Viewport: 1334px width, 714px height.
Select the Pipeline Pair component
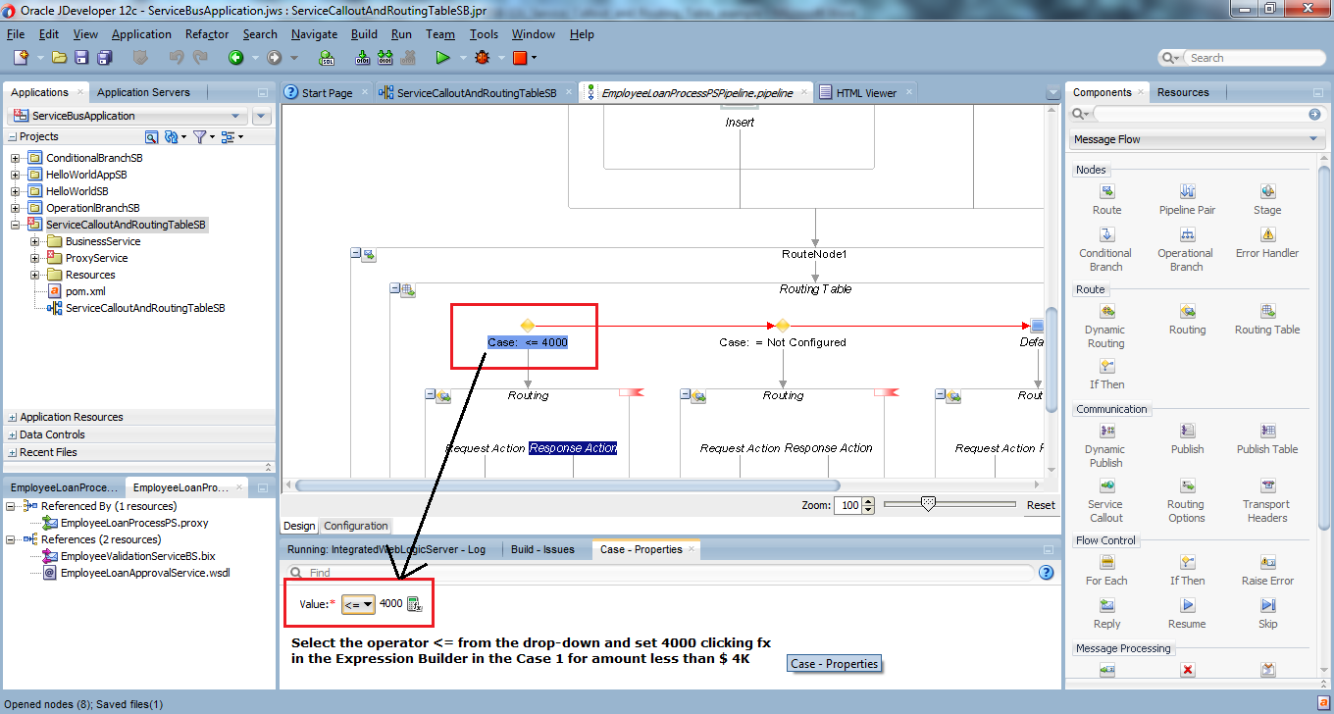1187,199
